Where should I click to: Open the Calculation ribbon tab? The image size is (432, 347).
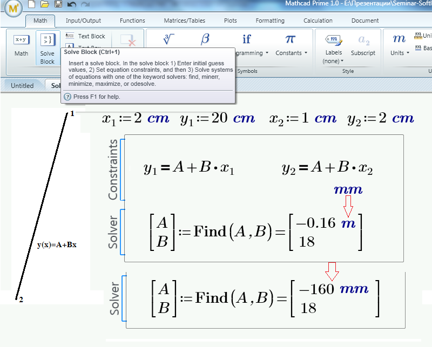point(318,21)
